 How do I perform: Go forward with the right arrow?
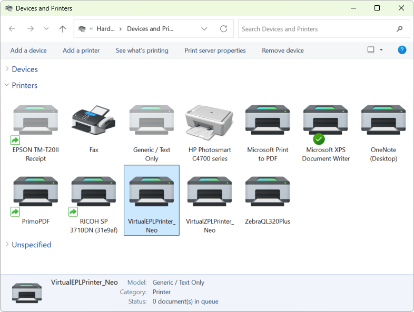(x=31, y=29)
